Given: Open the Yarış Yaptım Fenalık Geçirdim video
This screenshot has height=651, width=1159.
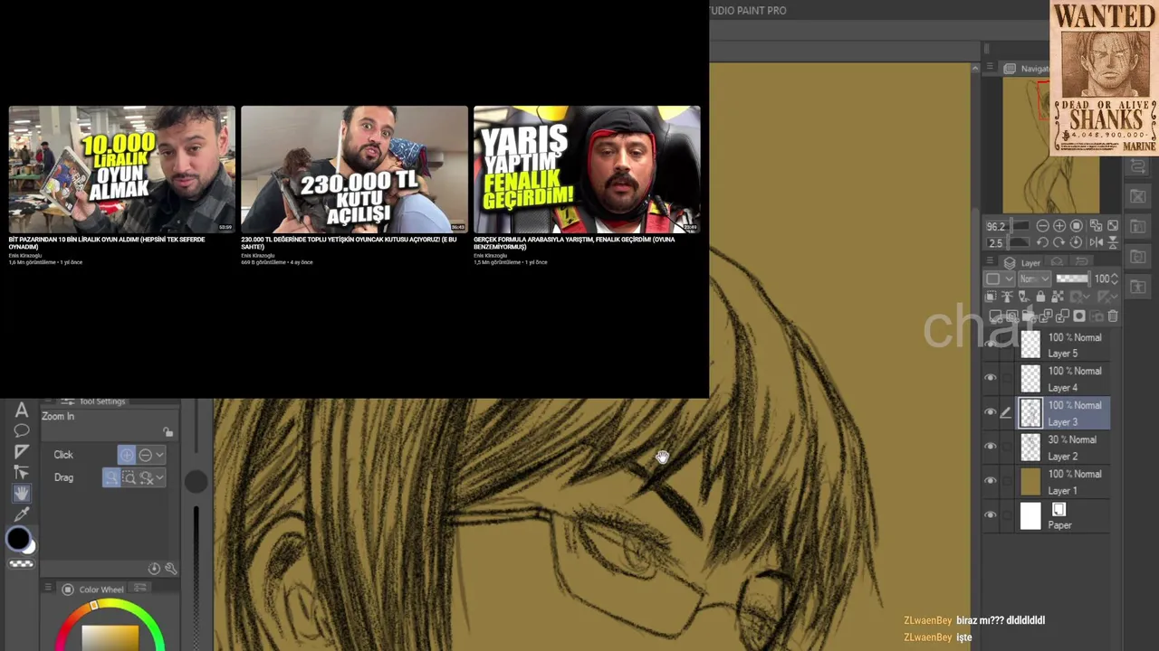Looking at the screenshot, I should coord(587,169).
